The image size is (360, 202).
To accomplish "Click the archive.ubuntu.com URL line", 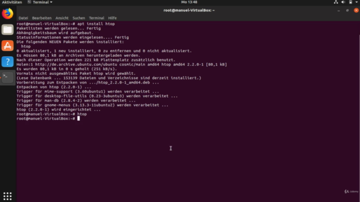I will click(x=121, y=65).
